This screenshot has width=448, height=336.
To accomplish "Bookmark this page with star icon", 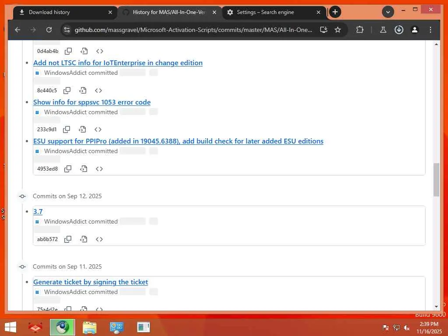I will 338,30.
